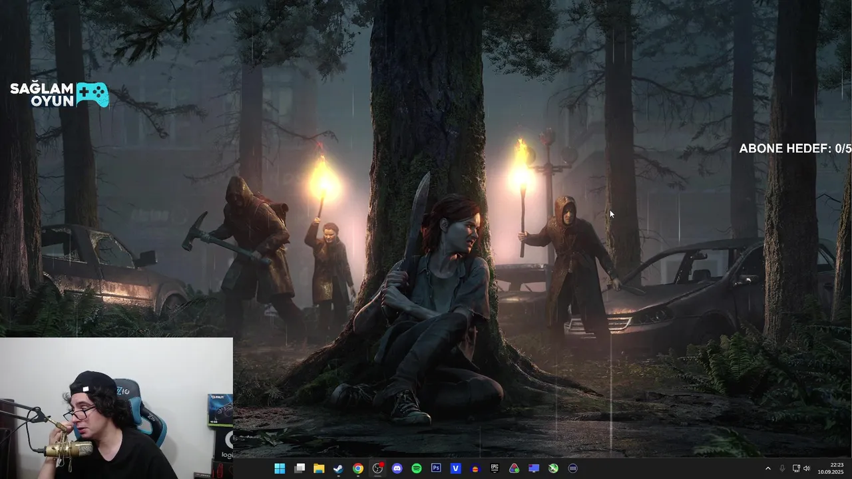Launch Photoshop from the taskbar
Image resolution: width=852 pixels, height=479 pixels.
point(436,468)
